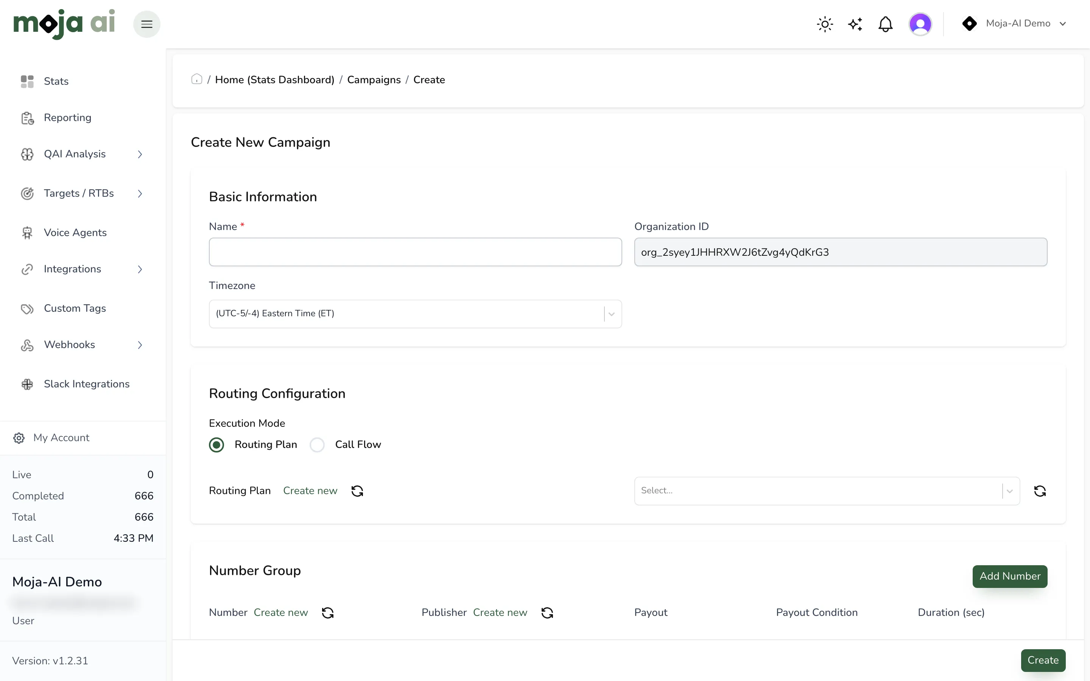Click the Payout Condition column header
Viewport: 1090px width, 681px height.
pyautogui.click(x=817, y=613)
